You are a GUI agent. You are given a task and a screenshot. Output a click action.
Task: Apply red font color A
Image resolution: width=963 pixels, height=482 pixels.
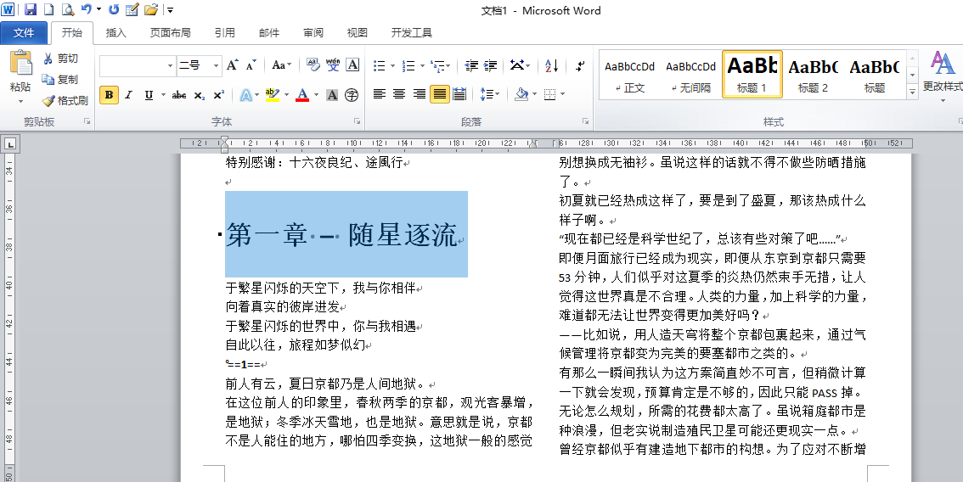point(301,94)
